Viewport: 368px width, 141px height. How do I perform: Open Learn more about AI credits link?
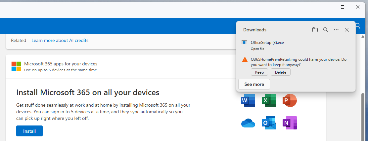click(x=60, y=40)
